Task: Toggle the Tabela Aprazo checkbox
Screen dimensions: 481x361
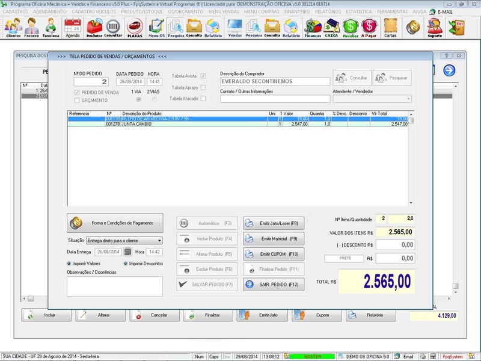Action: click(203, 87)
